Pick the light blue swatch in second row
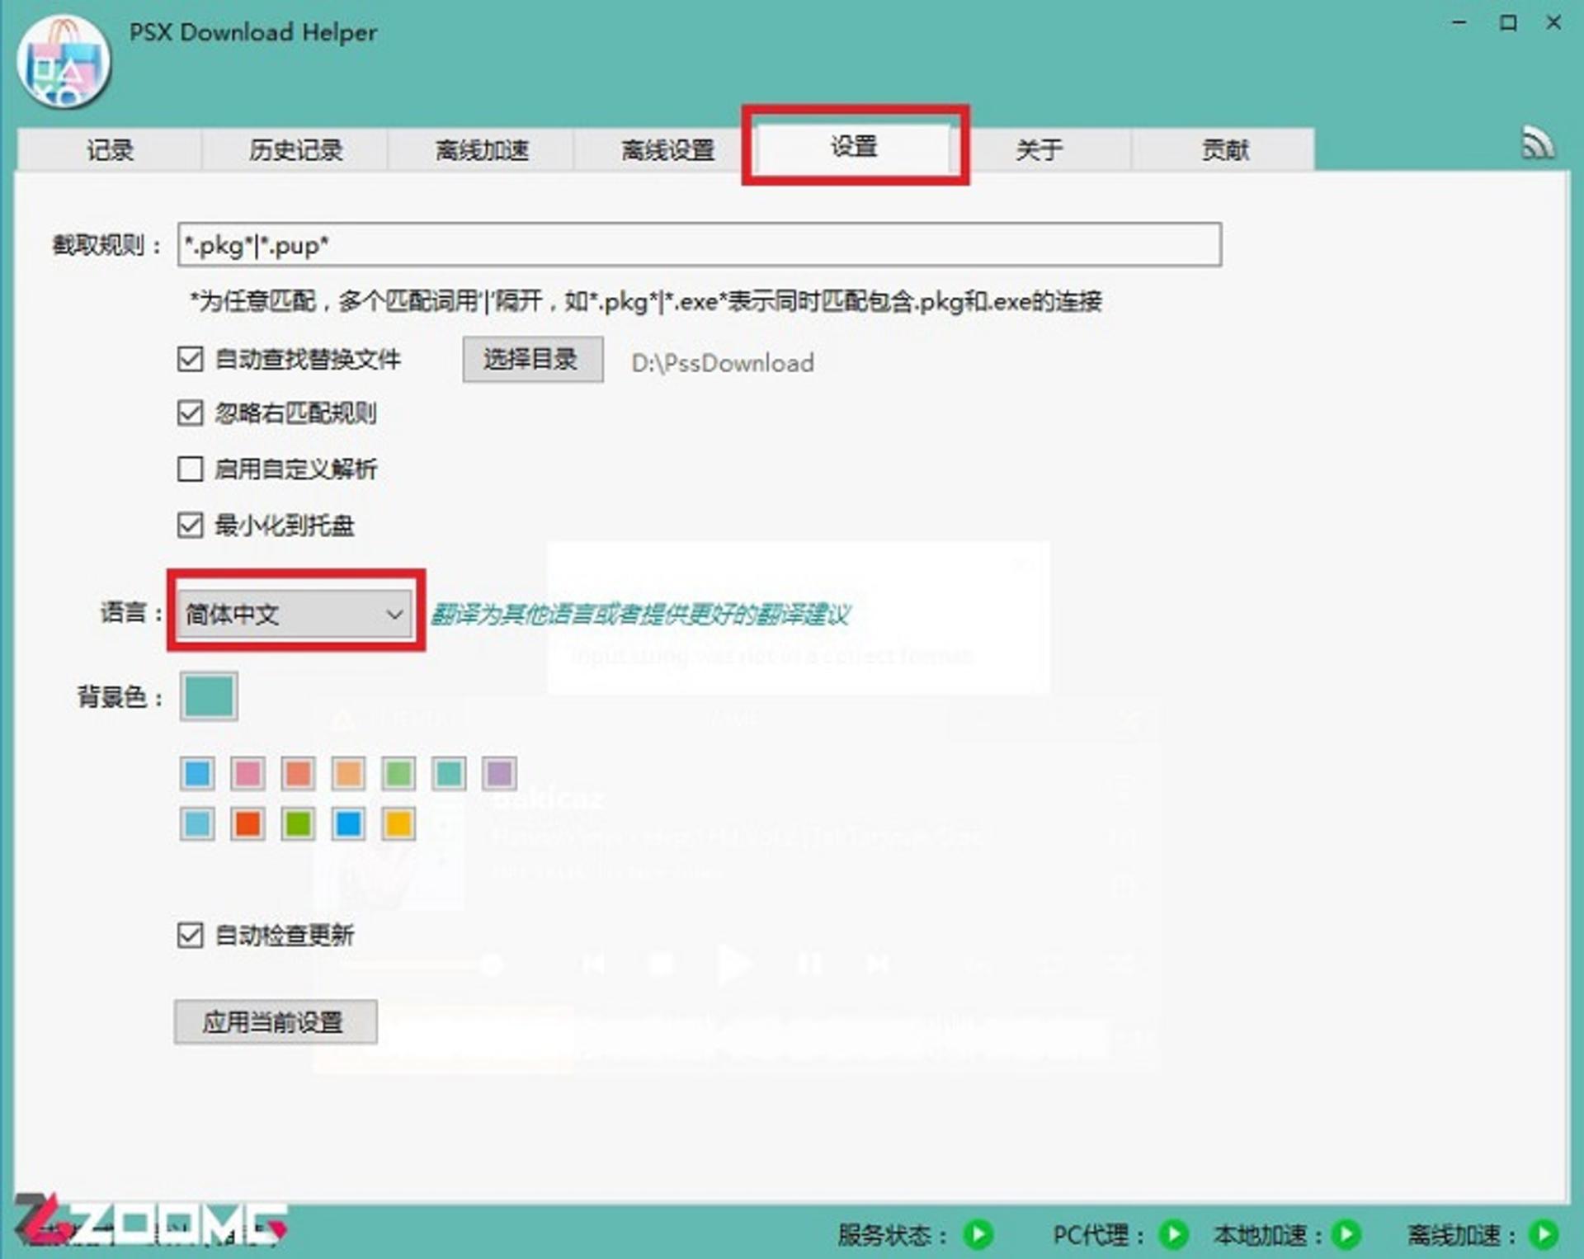Image resolution: width=1584 pixels, height=1259 pixels. (x=197, y=823)
